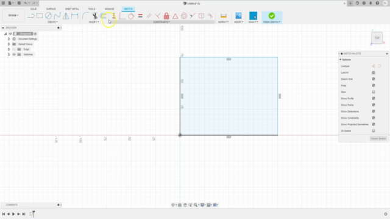
Task: Apply the Parallel constraint
Action: 149,16
